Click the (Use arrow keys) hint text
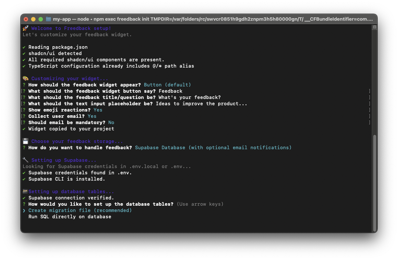The width and height of the screenshot is (398, 260). [x=200, y=204]
